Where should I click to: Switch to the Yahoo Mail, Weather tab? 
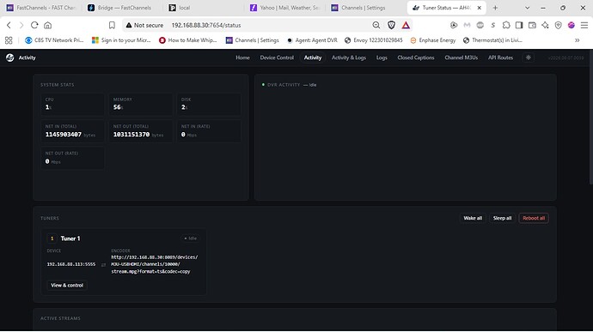tap(285, 8)
